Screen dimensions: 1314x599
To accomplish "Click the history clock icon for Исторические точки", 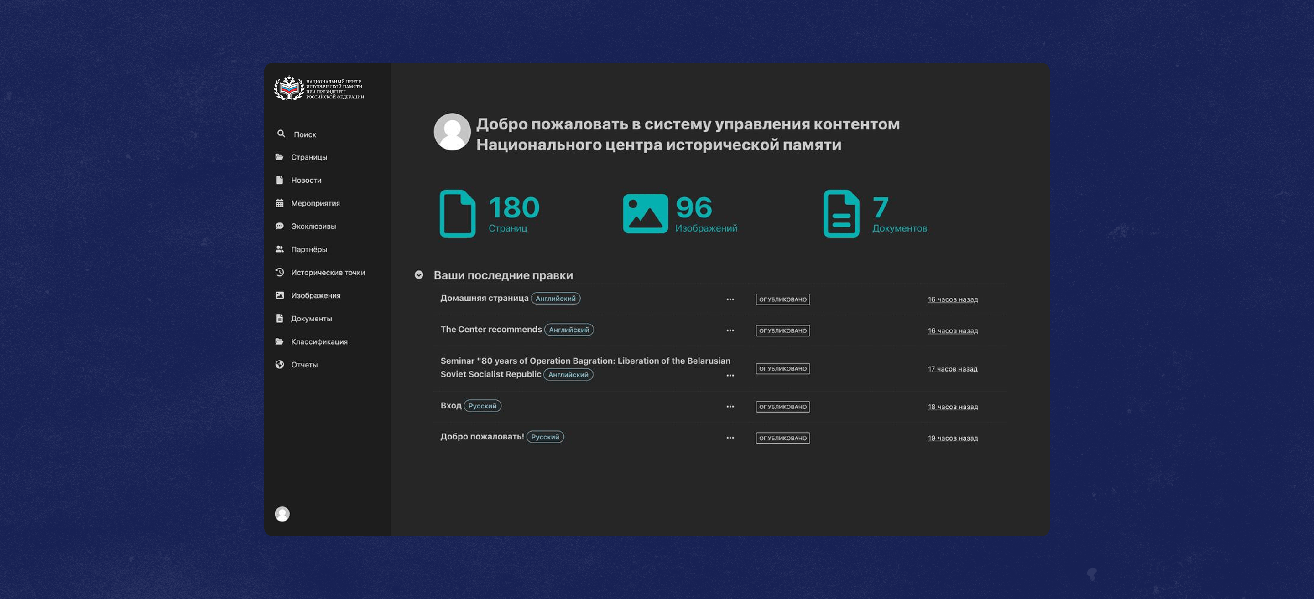I will (280, 272).
